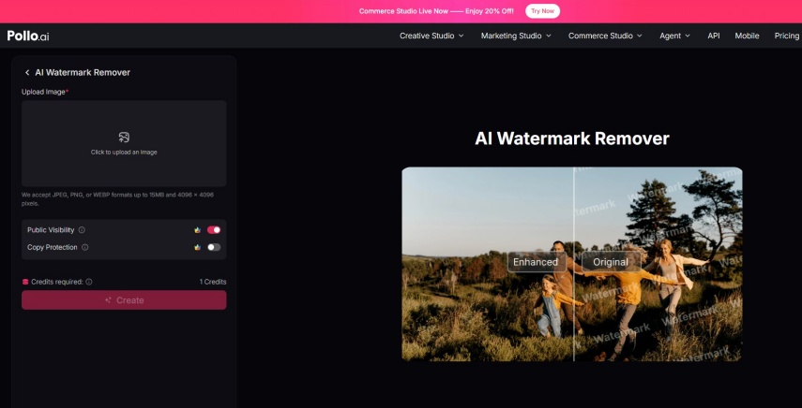The height and width of the screenshot is (408, 802).
Task: Click the "Public Visibility" label text
Action: tap(51, 230)
